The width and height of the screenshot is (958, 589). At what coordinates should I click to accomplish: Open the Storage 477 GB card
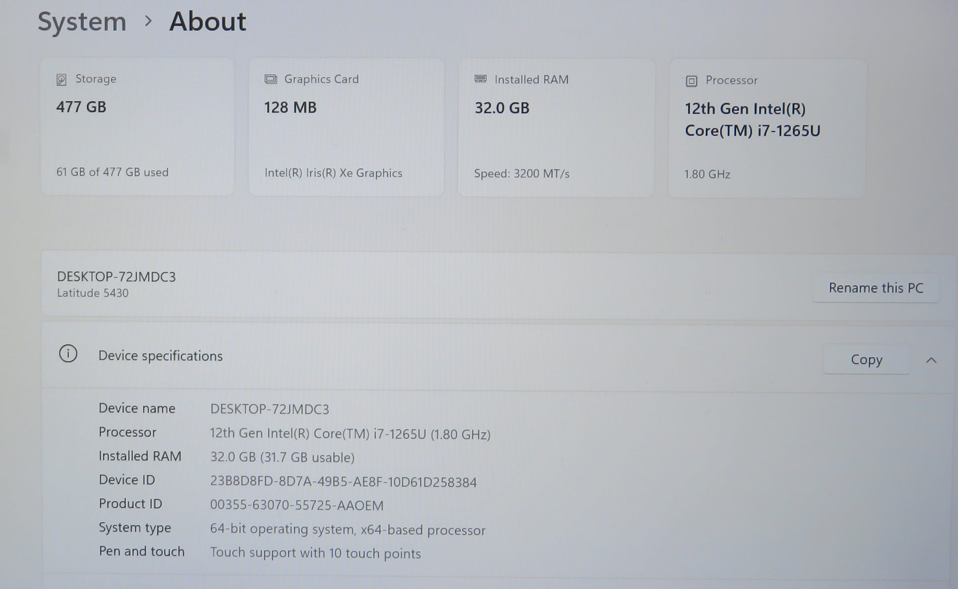pyautogui.click(x=137, y=127)
